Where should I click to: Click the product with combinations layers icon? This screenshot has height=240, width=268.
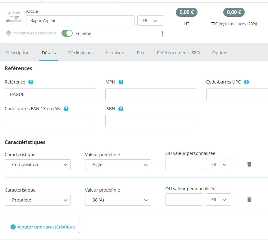pos(9,33)
